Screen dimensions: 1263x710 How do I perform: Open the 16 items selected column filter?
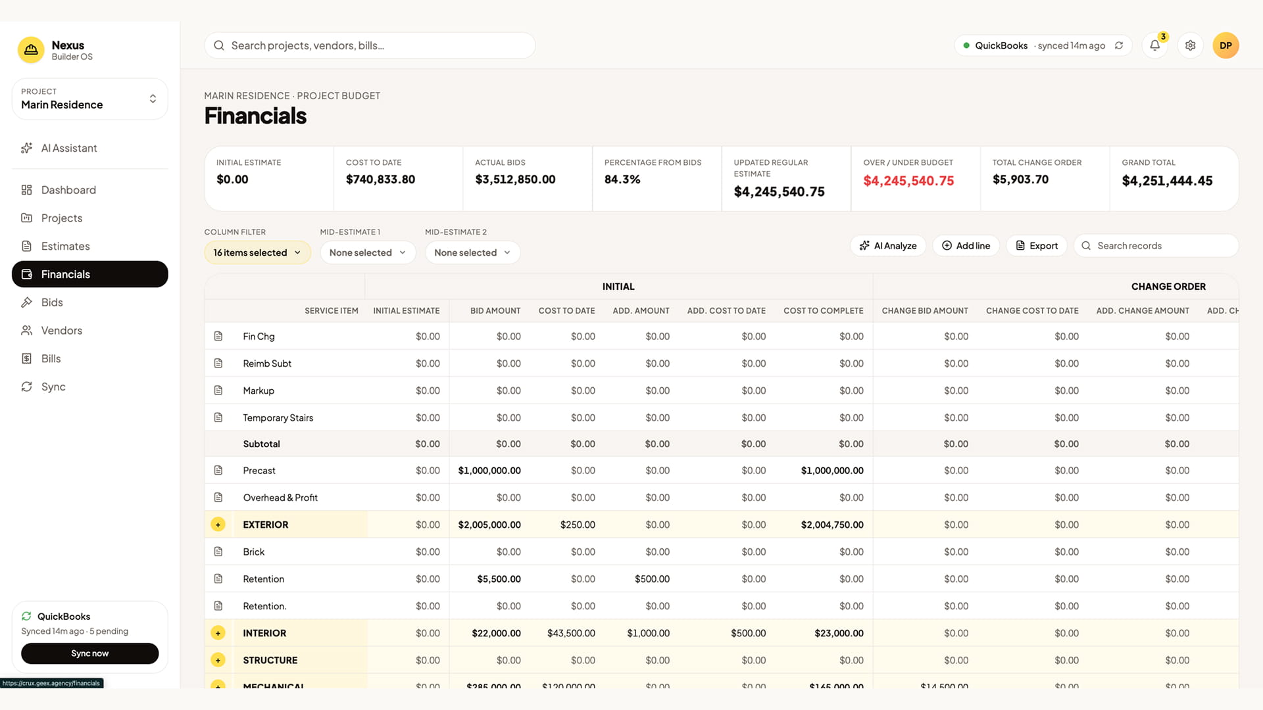[257, 252]
